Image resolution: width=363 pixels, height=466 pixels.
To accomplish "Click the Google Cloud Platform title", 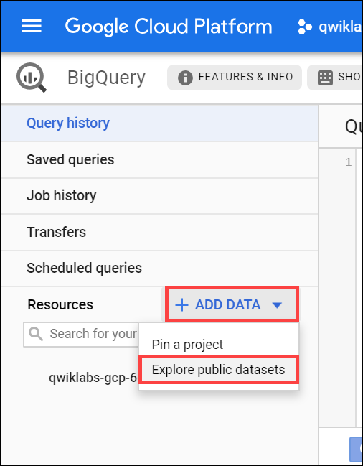I will [169, 27].
